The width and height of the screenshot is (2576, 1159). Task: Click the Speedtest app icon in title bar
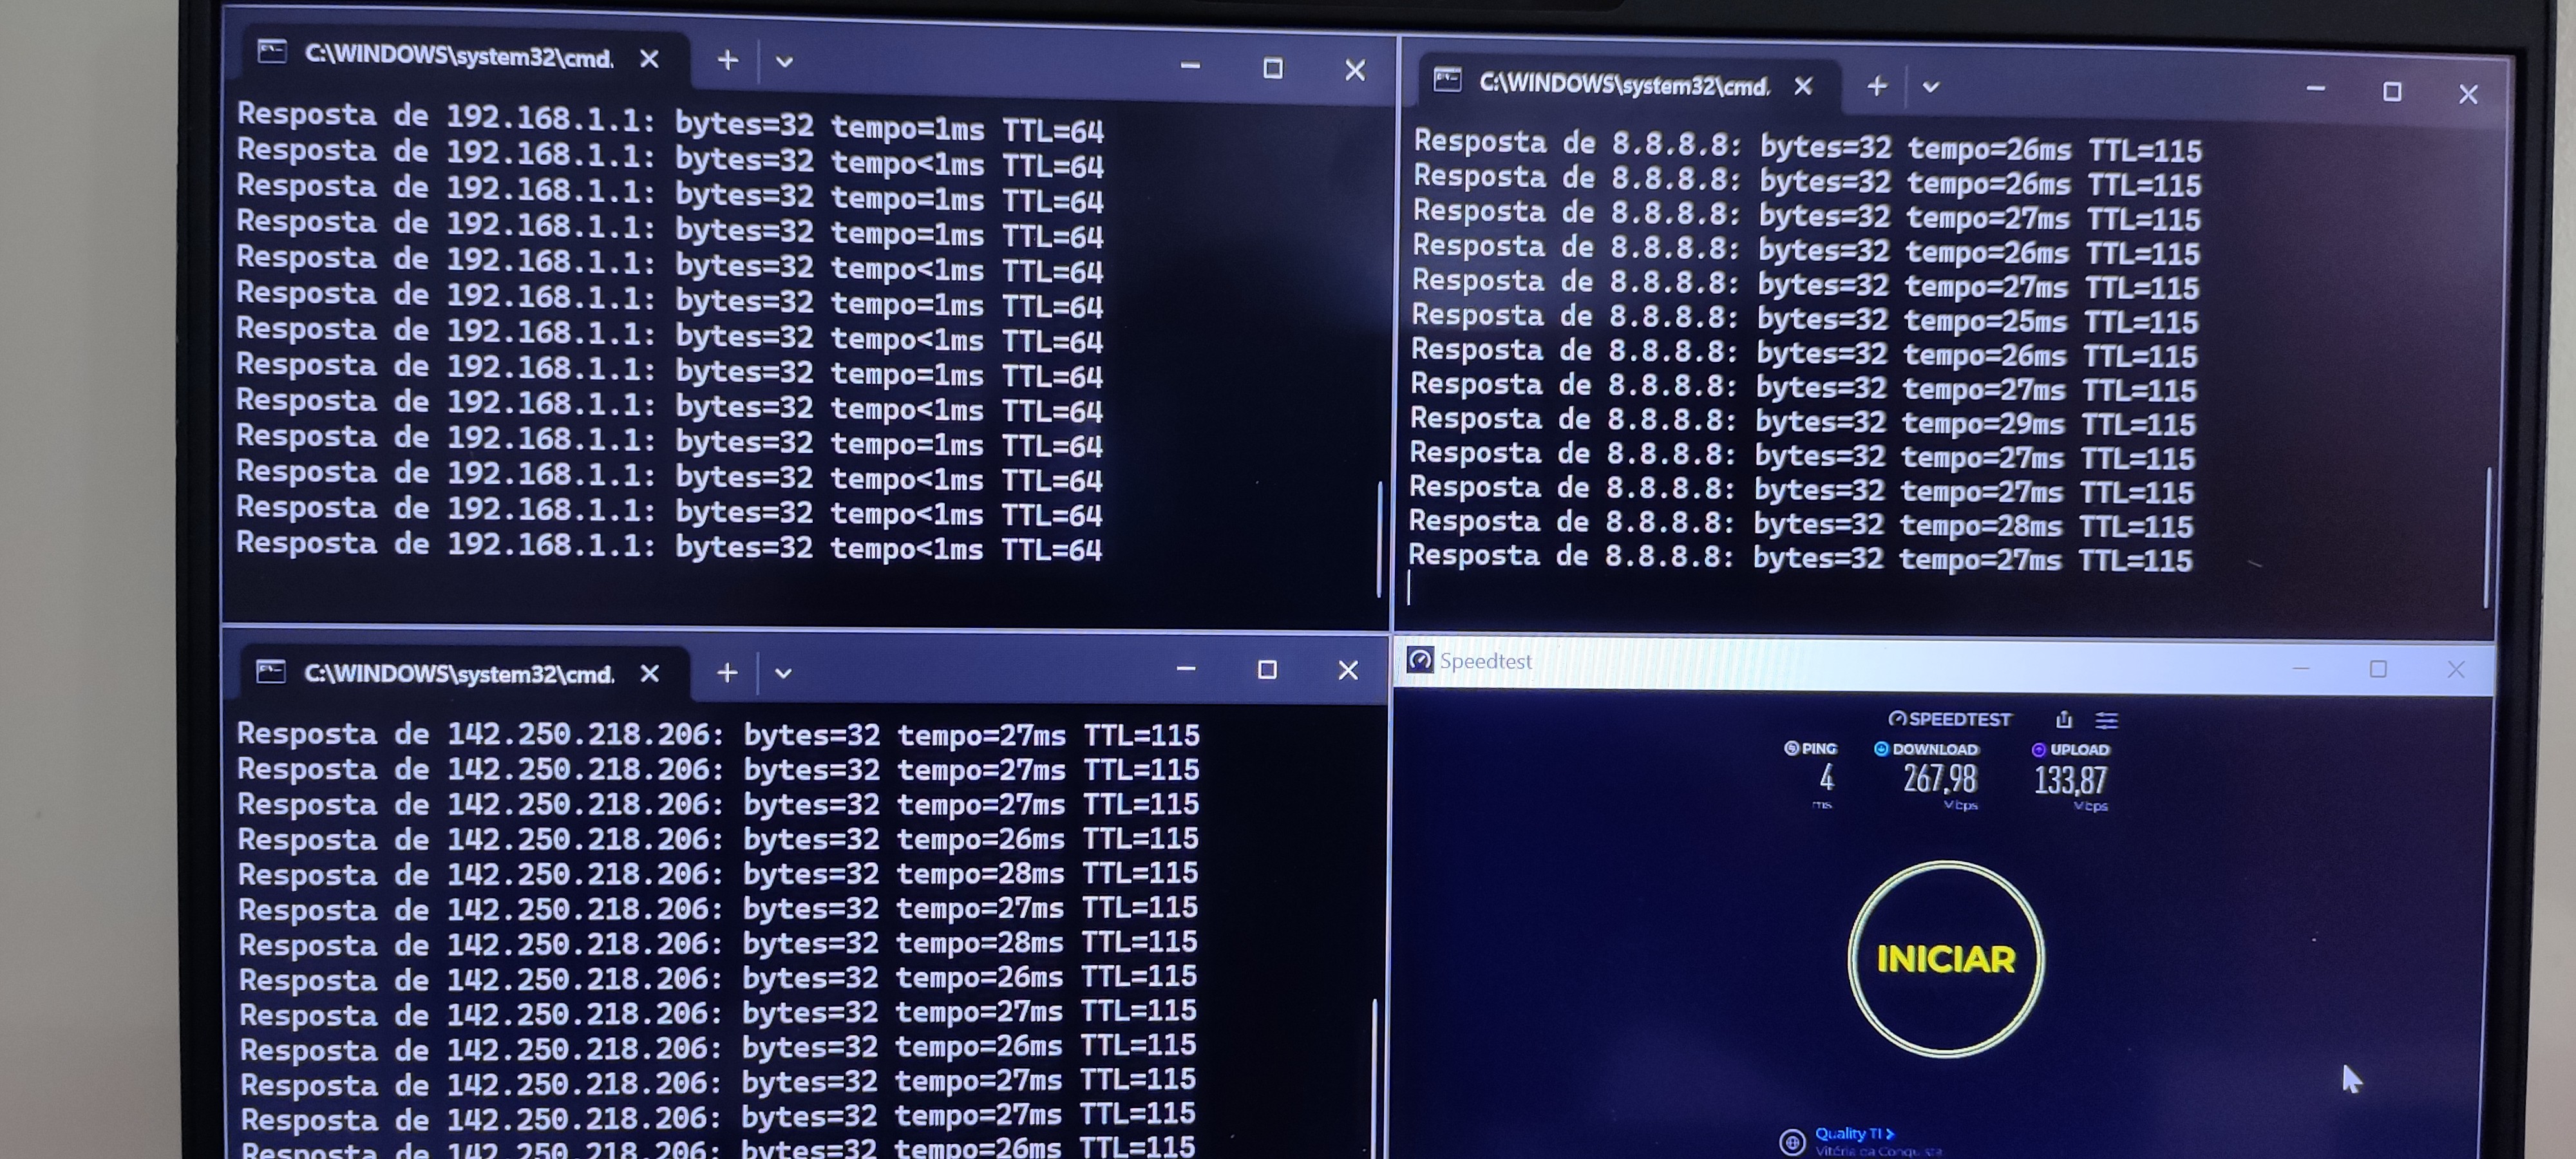1419,660
